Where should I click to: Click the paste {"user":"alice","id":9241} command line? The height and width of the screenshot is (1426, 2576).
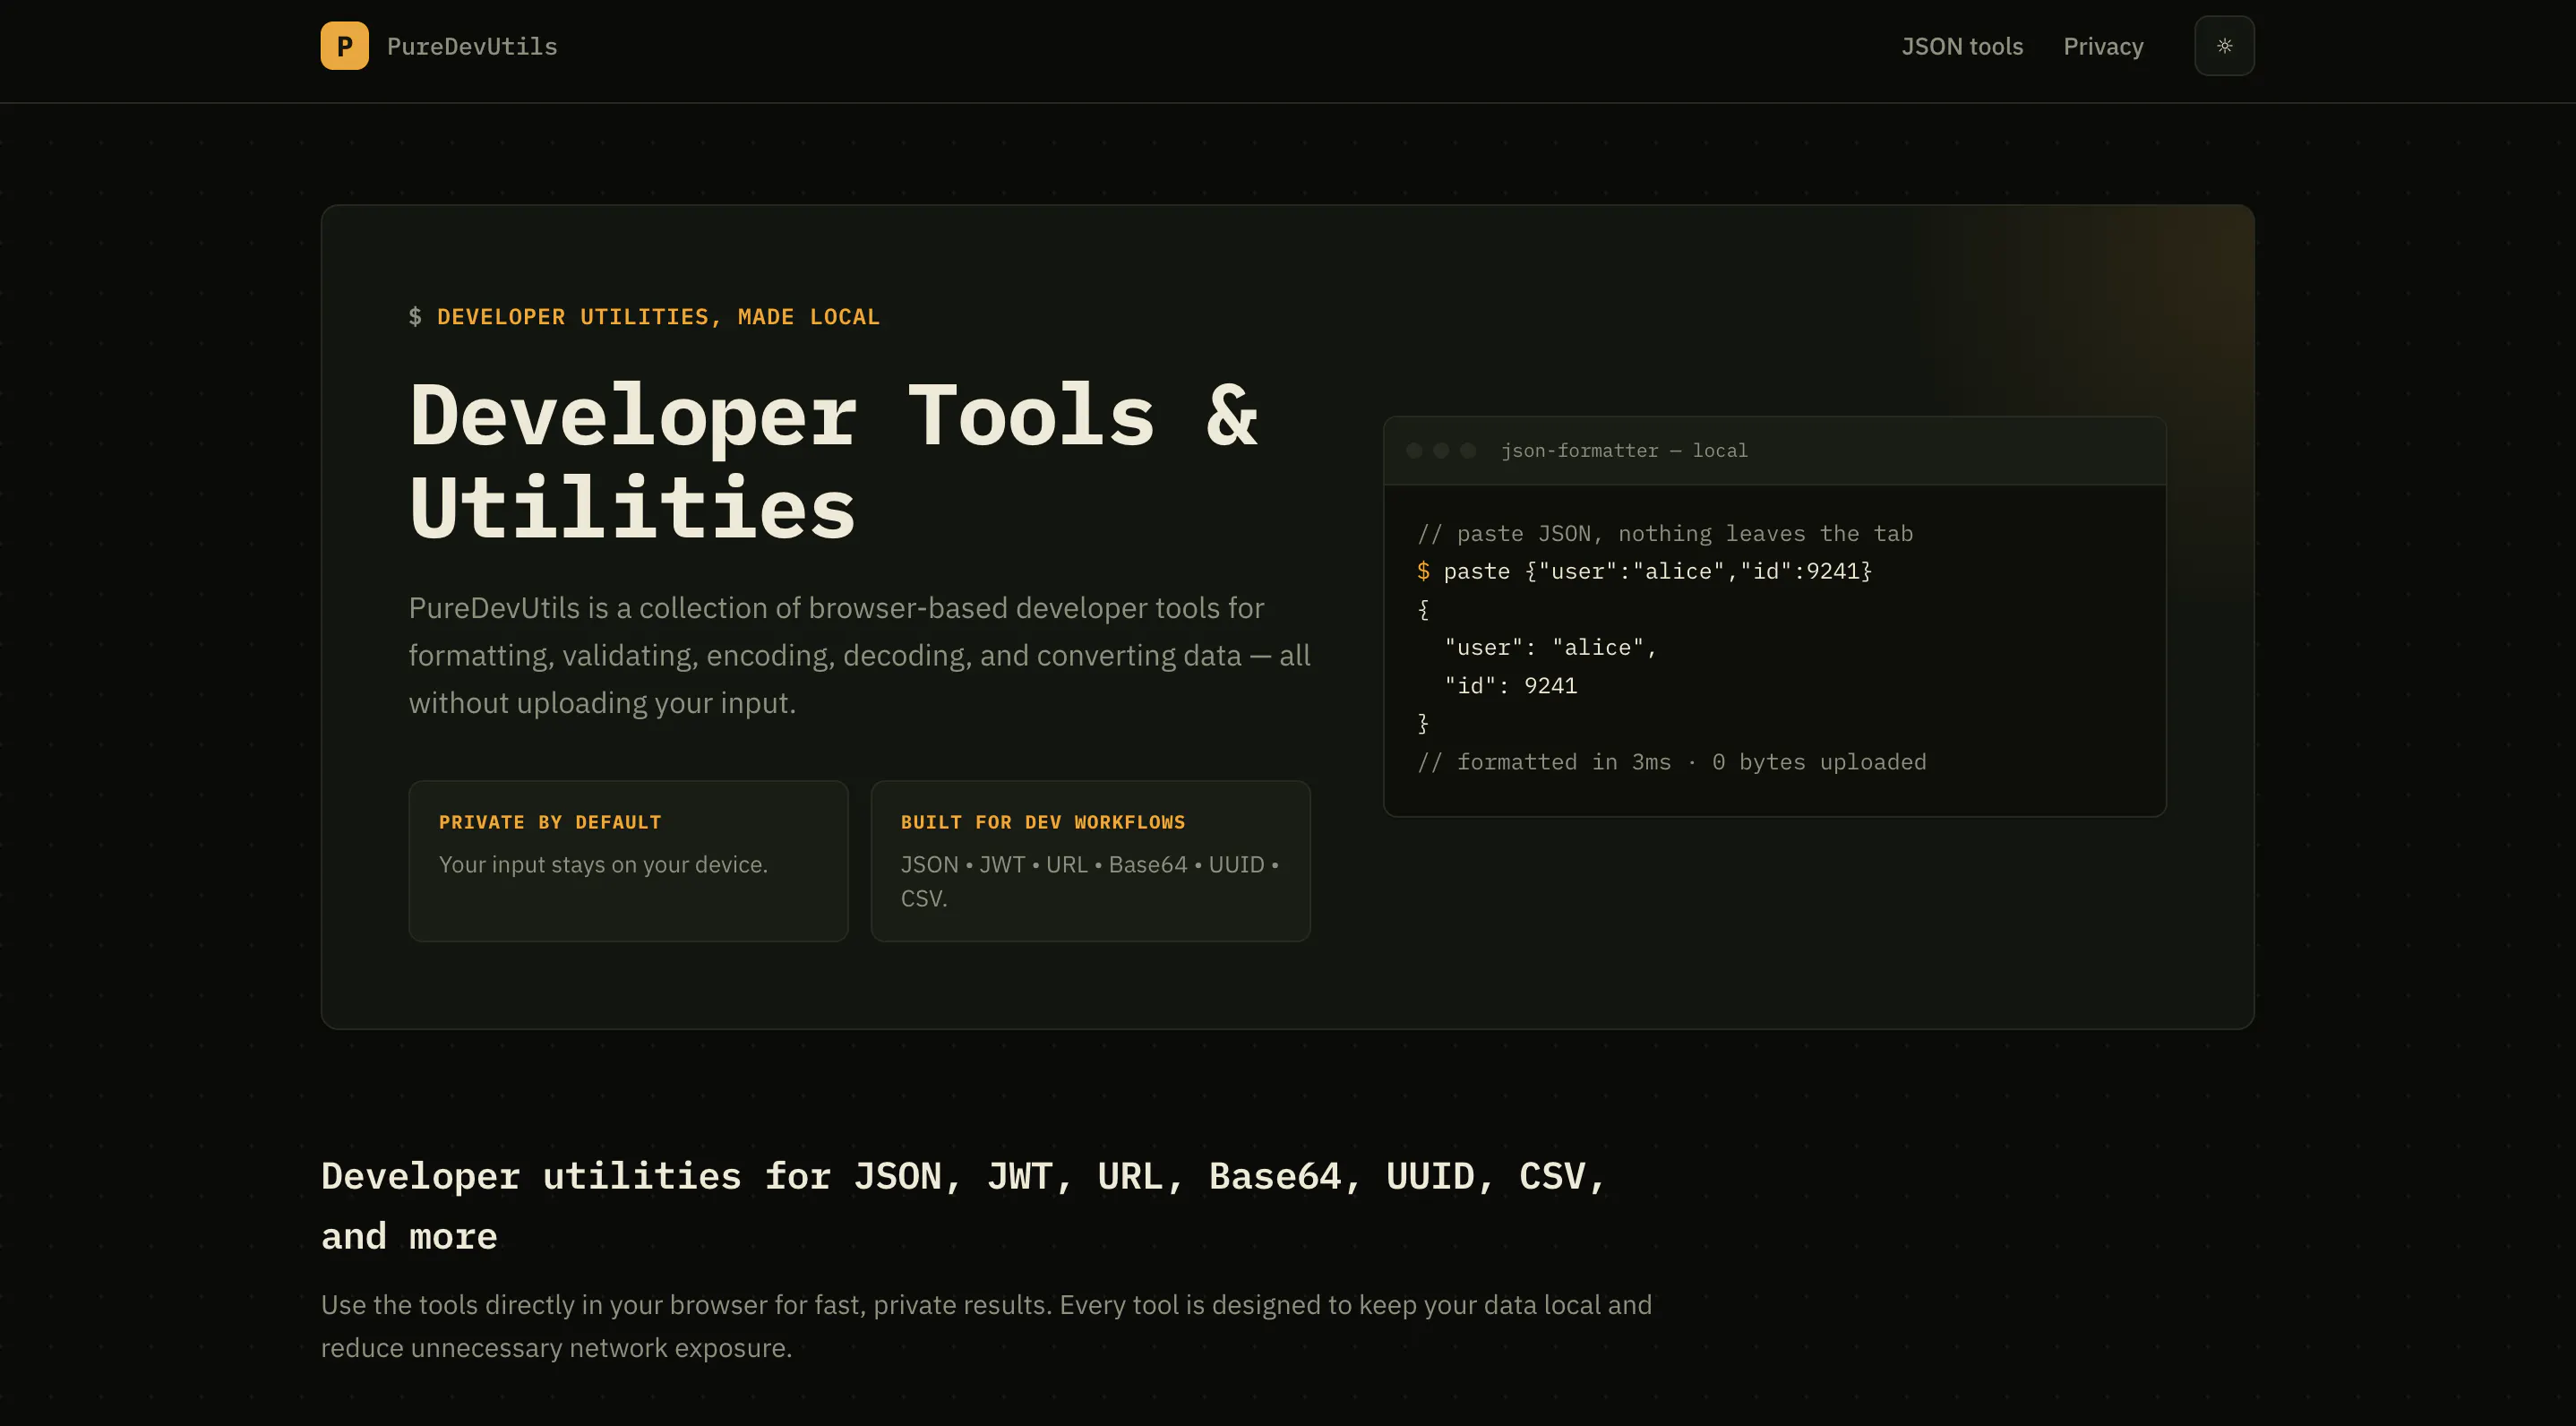click(1644, 572)
